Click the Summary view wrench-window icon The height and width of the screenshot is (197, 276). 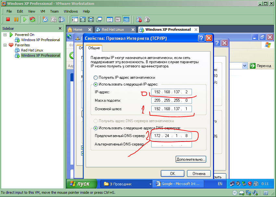pos(110,19)
